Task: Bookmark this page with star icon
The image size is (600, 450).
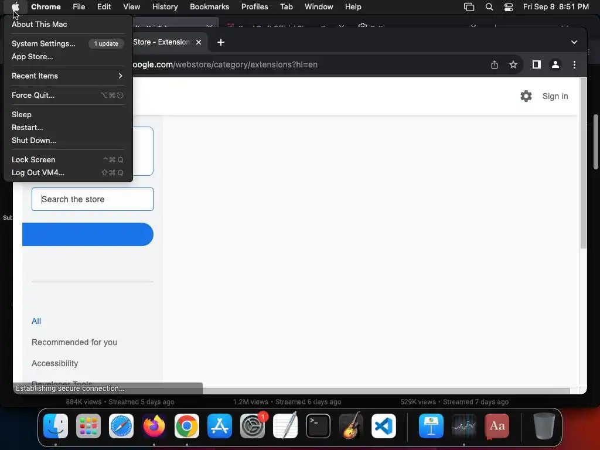Action: [513, 64]
